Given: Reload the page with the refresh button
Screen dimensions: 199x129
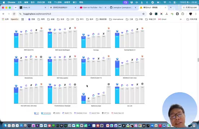Looking at the screenshot, I should (14, 14).
